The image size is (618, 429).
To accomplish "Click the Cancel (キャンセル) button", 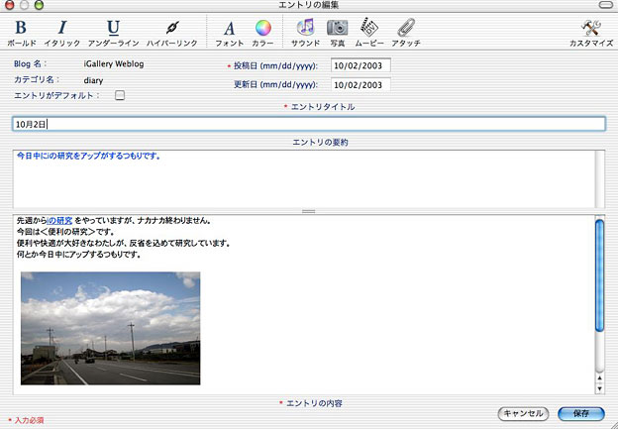I will 523,413.
